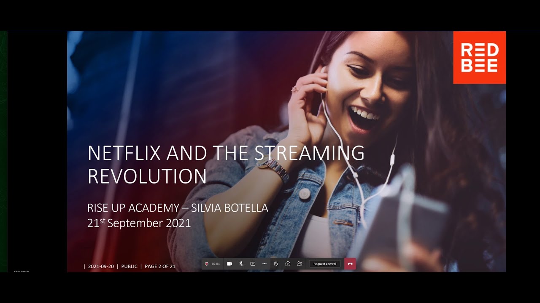Open the more actions ellipsis menu
The width and height of the screenshot is (540, 303).
tap(265, 264)
